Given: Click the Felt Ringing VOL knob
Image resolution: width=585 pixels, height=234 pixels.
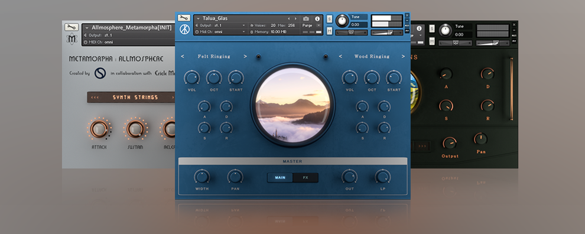Looking at the screenshot, I should coord(192,77).
